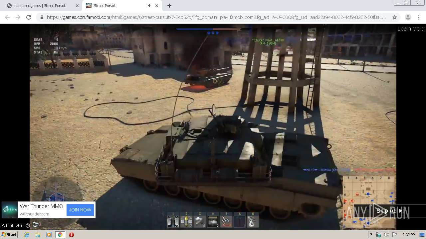The image size is (426, 239).
Task: Click the Gaijin advertiser logo
Action: pos(10,210)
